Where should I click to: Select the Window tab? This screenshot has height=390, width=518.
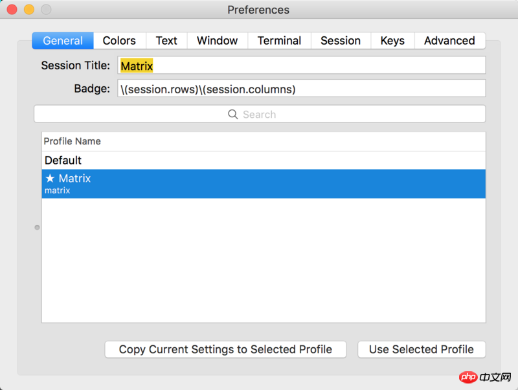pos(218,41)
